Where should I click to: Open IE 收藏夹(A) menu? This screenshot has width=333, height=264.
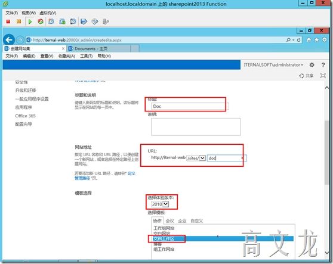pyautogui.click(x=67, y=56)
